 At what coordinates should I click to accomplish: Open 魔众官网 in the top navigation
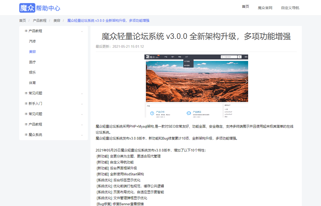pos(265,8)
